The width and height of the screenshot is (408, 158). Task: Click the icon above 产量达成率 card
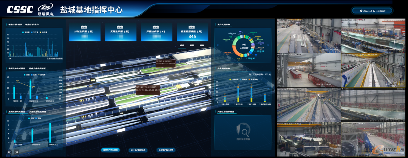point(156,27)
